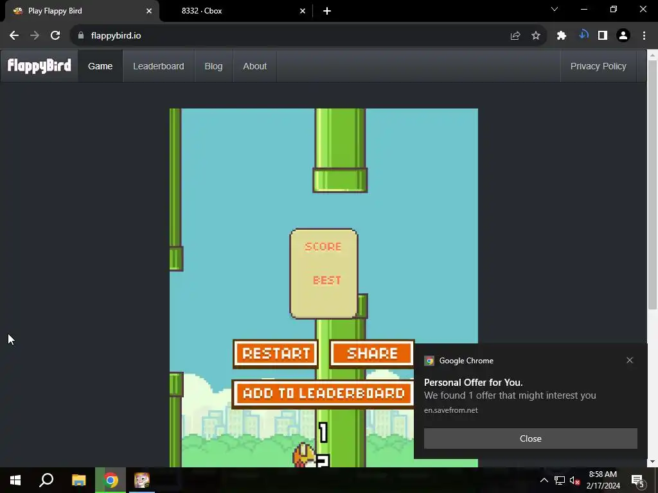Click the en.savefrom.net notification source
This screenshot has width=658, height=493.
click(450, 410)
